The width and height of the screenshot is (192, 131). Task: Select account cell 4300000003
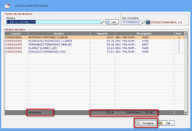point(14,48)
